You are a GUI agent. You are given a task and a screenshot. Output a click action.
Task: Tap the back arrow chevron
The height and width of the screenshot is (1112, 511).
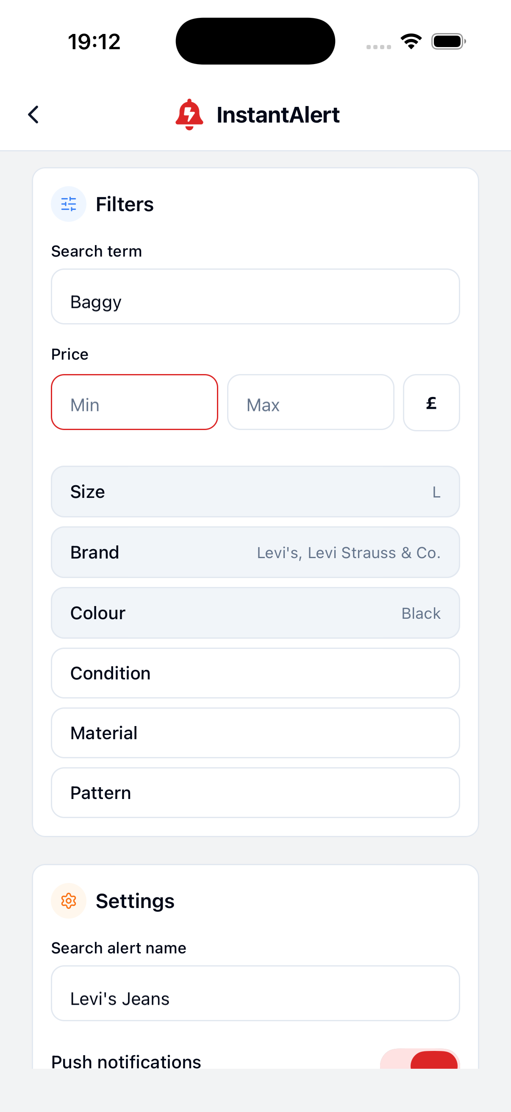pos(33,115)
